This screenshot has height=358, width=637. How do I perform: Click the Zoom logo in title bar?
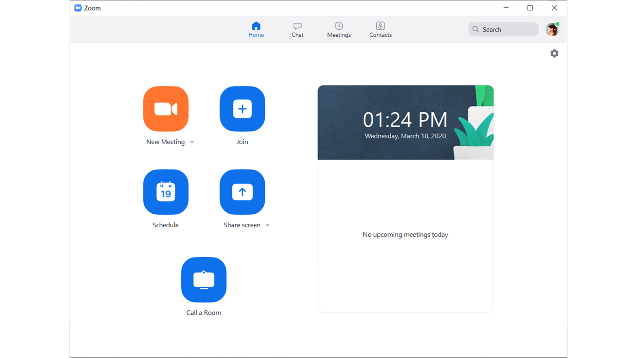click(78, 8)
